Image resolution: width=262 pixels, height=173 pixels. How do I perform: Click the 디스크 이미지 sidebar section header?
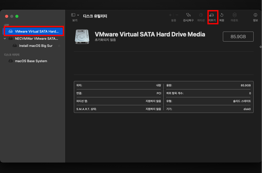[x=12, y=55]
